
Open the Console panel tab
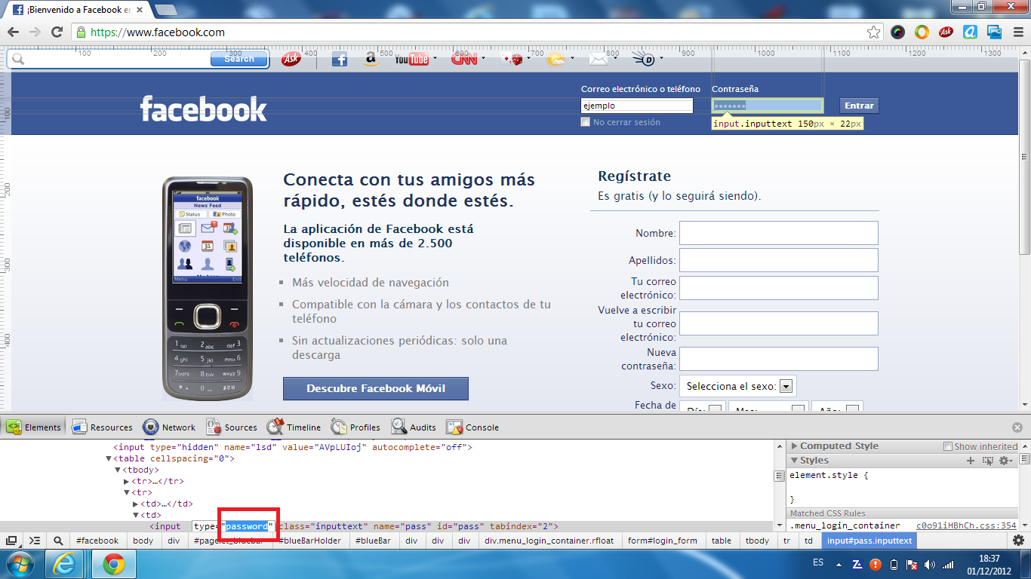pos(472,427)
